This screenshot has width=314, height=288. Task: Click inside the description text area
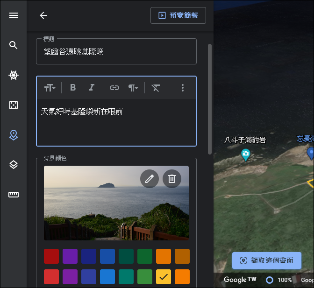pos(116,122)
